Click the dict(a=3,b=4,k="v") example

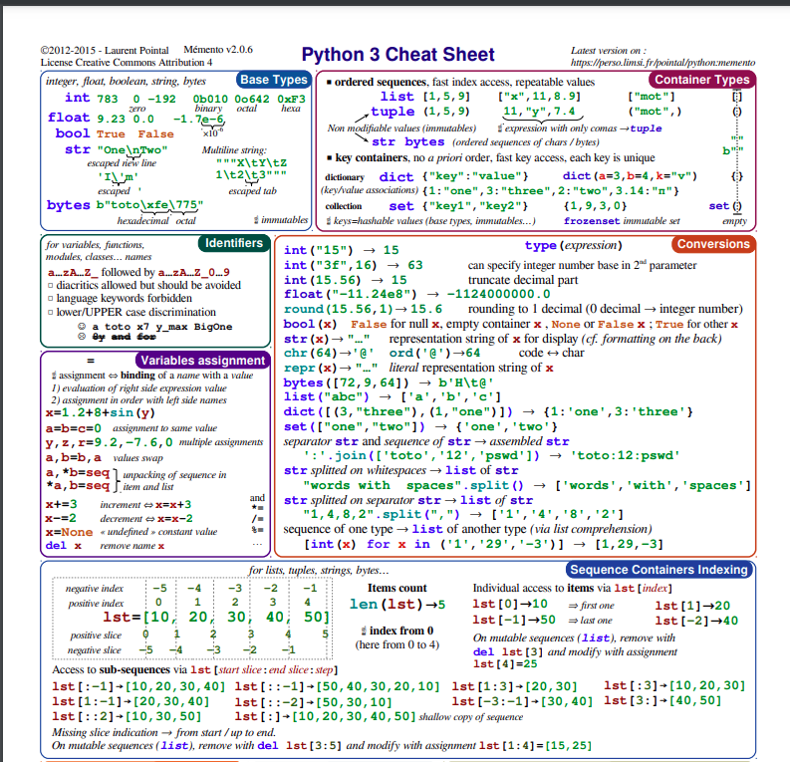tap(630, 175)
